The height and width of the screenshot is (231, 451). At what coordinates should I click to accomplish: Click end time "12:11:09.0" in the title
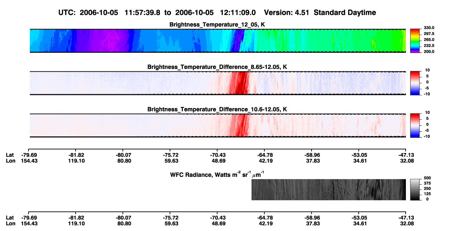click(x=238, y=12)
